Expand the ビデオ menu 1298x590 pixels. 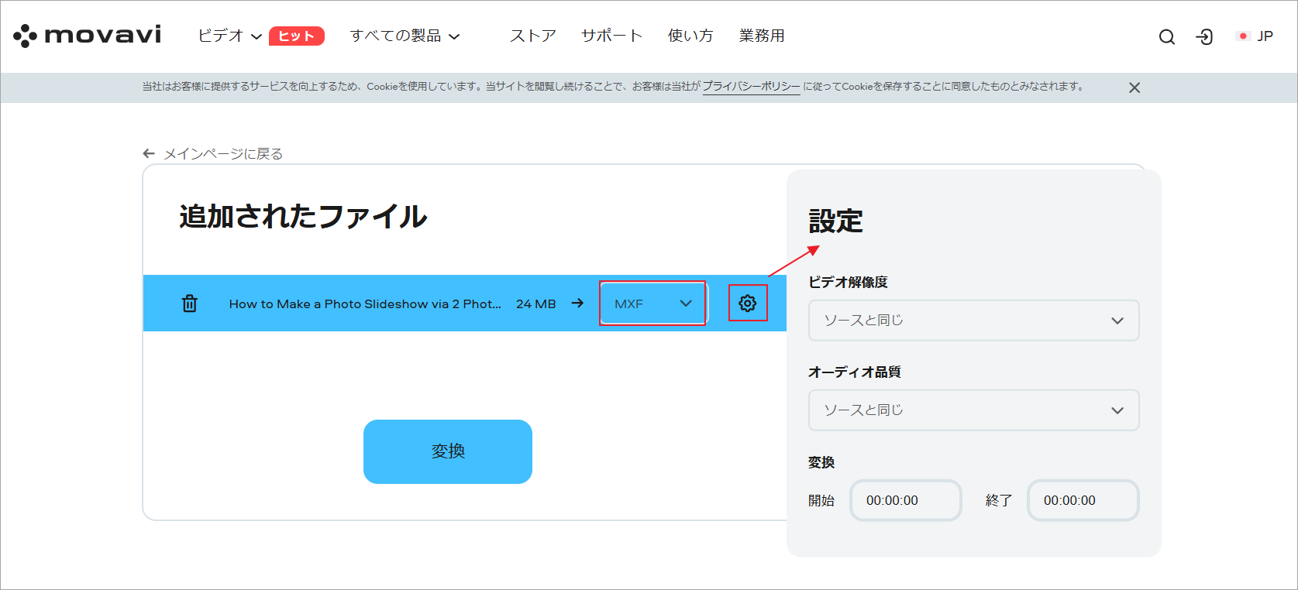click(x=230, y=36)
